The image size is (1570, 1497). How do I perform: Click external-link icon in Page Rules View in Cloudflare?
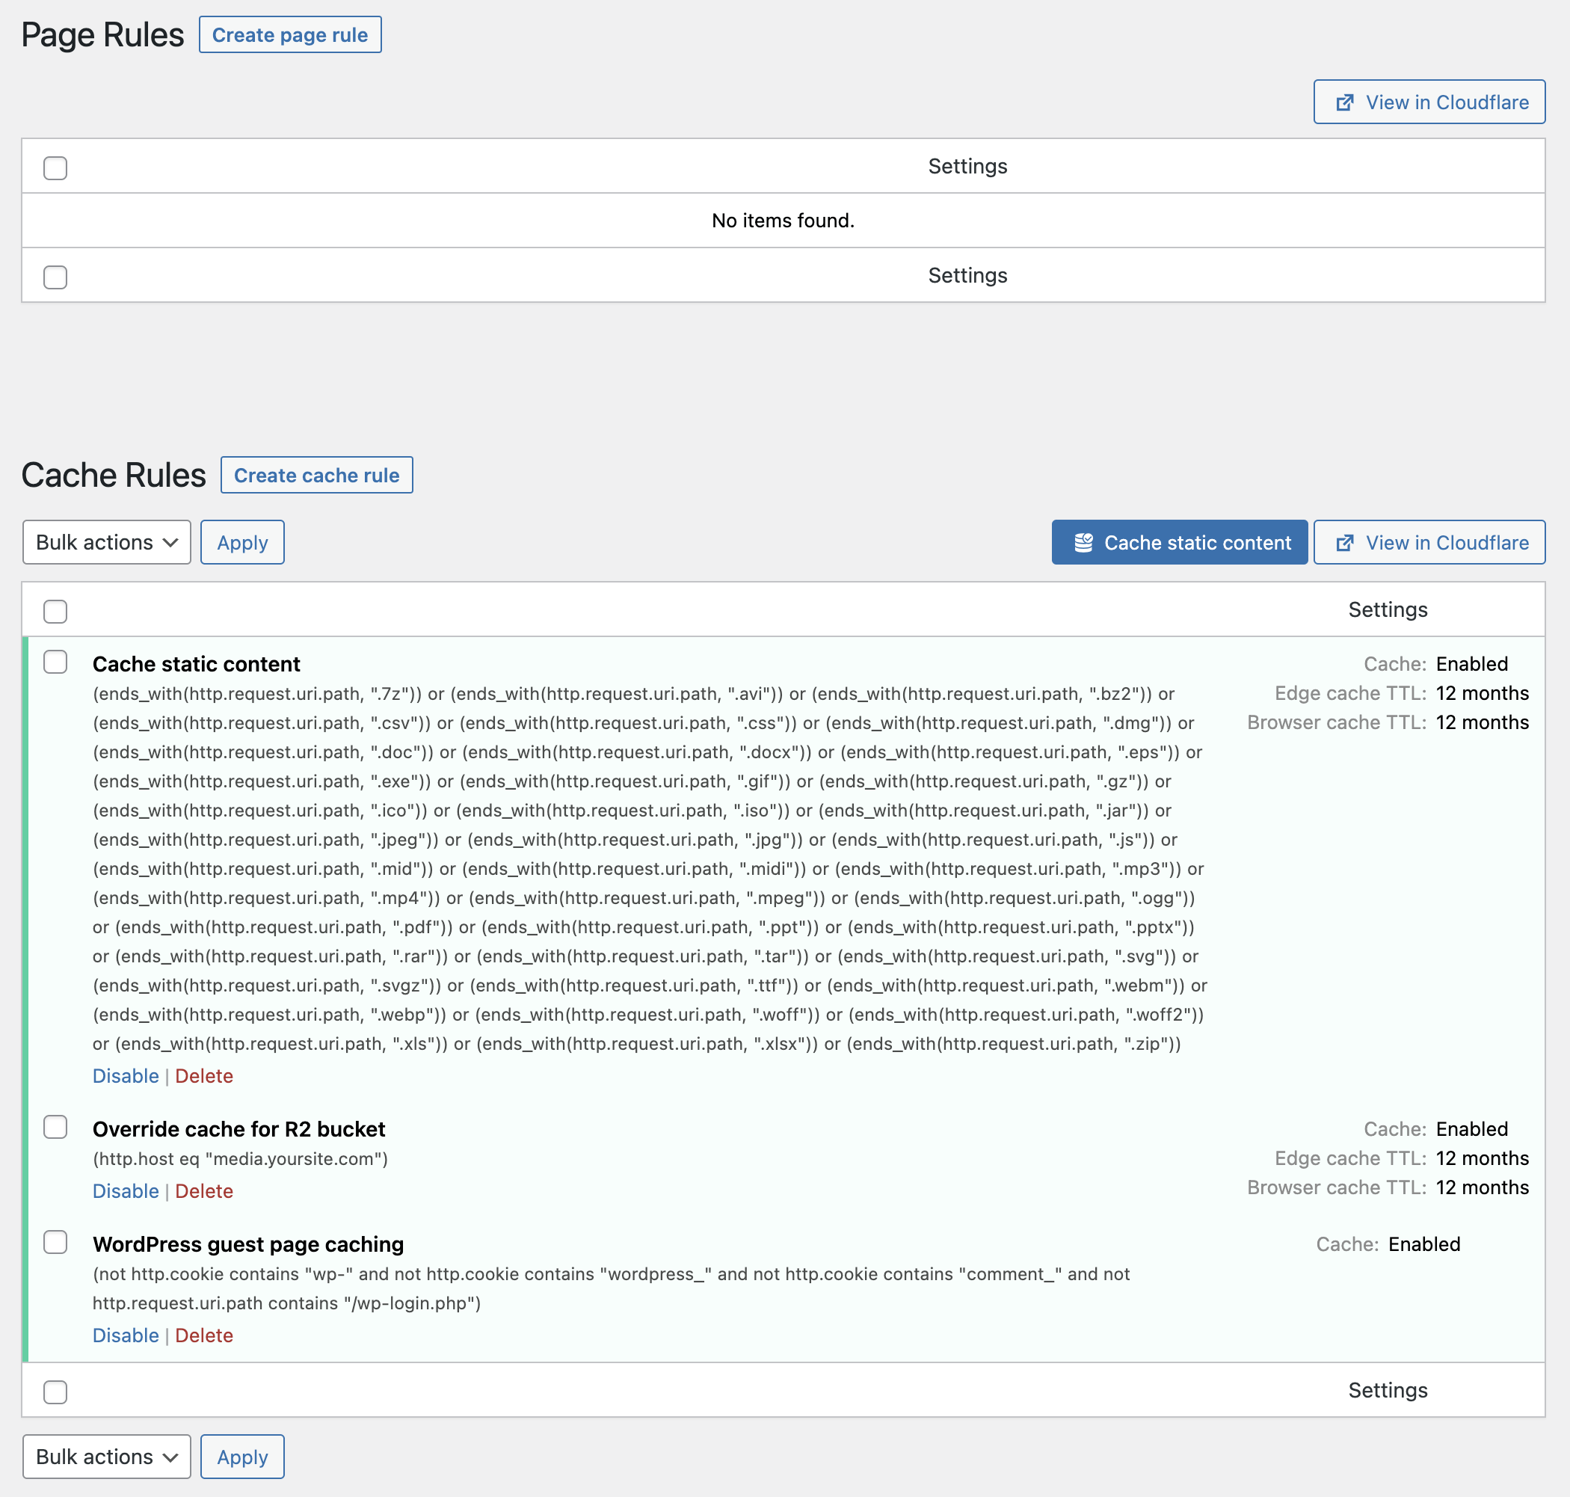pos(1344,102)
